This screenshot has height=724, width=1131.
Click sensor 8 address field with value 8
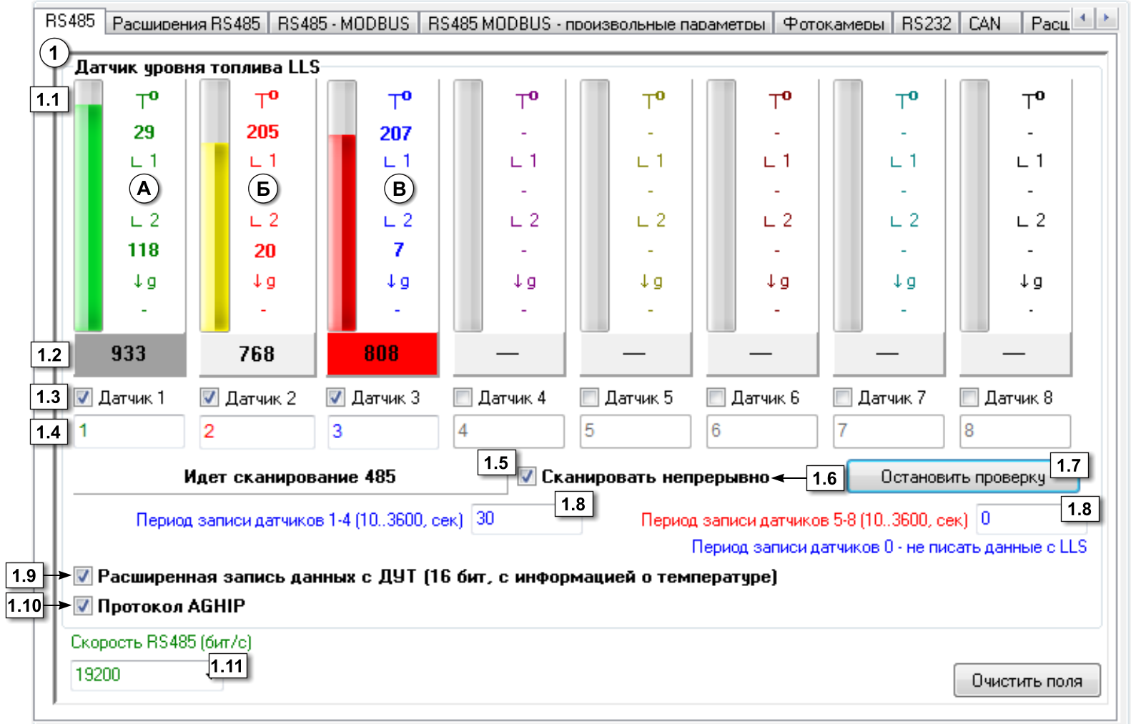(x=1015, y=431)
